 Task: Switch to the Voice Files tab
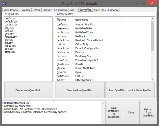(100, 10)
